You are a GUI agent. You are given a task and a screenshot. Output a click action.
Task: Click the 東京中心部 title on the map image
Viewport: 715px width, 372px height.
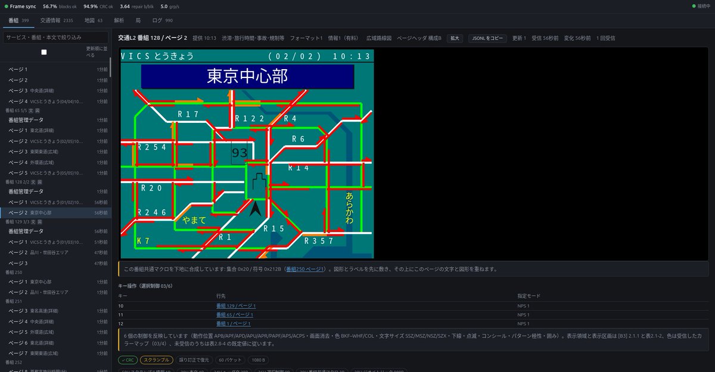(x=247, y=76)
